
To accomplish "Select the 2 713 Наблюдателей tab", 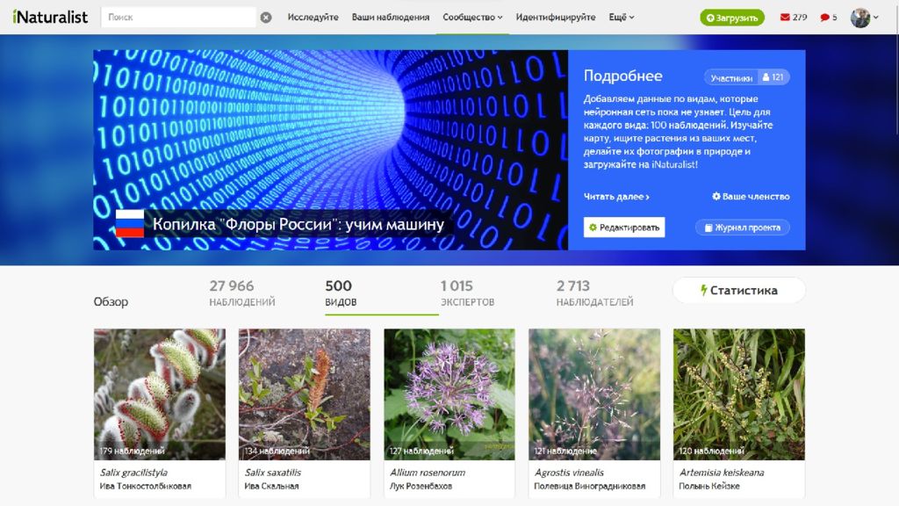I will click(594, 293).
